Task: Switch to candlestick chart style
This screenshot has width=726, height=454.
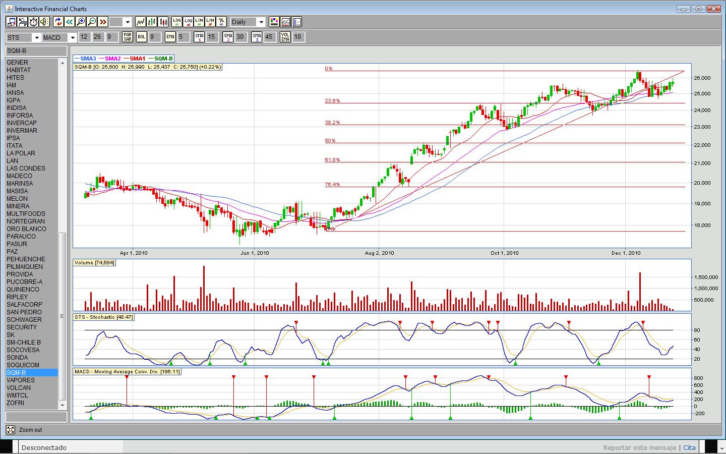Action: coord(163,22)
